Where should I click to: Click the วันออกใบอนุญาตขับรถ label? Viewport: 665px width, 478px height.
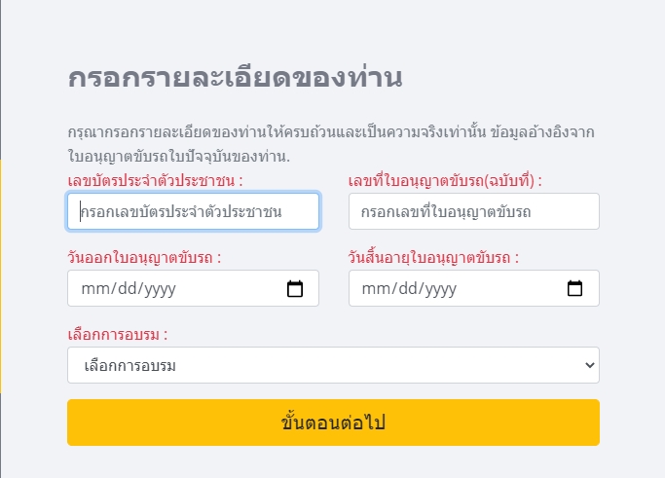click(144, 258)
